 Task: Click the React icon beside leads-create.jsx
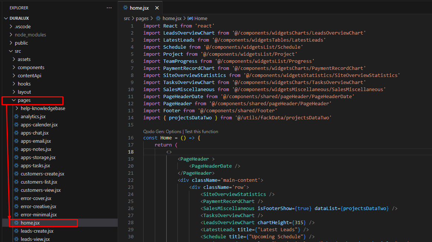point(17,231)
